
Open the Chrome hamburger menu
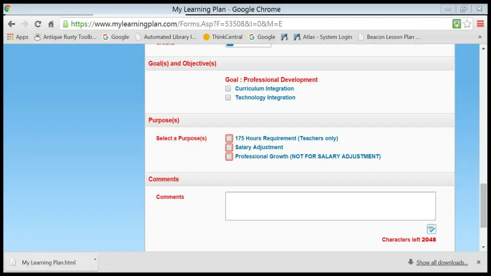point(480,24)
